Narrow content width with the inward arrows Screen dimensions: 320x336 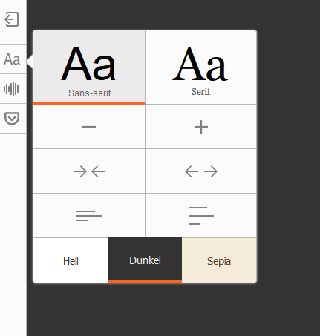pos(89,171)
